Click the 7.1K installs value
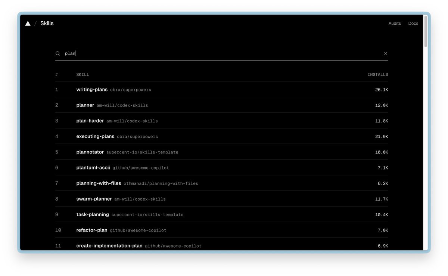This screenshot has height=276, width=448. (383, 168)
